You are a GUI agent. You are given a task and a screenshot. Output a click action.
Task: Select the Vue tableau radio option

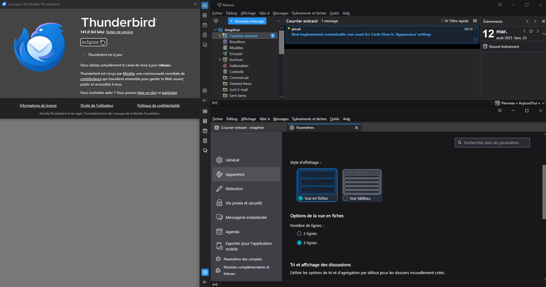(x=345, y=198)
